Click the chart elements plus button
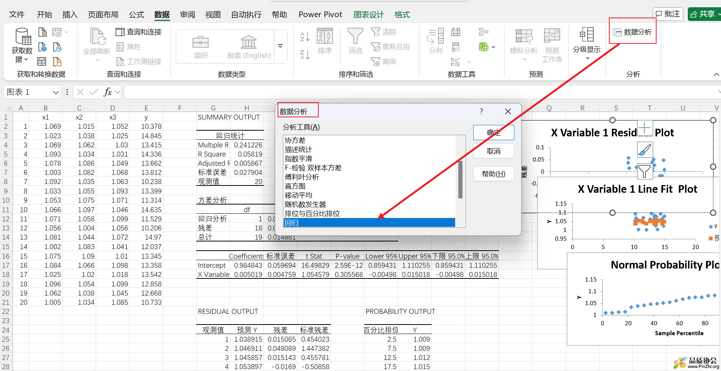Viewport: 721px width, 371px height. pyautogui.click(x=645, y=128)
